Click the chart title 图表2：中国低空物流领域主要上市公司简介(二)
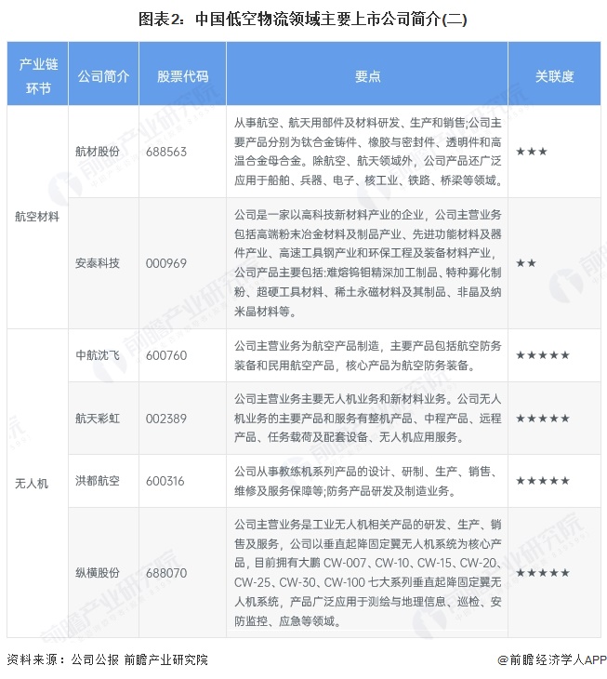This screenshot has width=607, height=679. pyautogui.click(x=303, y=20)
